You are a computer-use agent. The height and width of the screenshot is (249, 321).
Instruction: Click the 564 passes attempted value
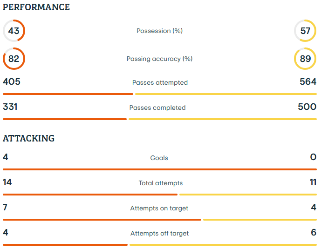(x=308, y=81)
